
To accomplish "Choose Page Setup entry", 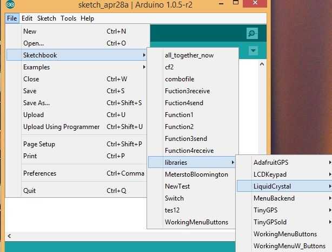I will (x=77, y=144).
